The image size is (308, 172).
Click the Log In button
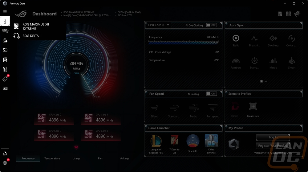[x=273, y=137]
